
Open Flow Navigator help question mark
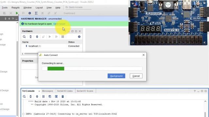coord(13,19)
